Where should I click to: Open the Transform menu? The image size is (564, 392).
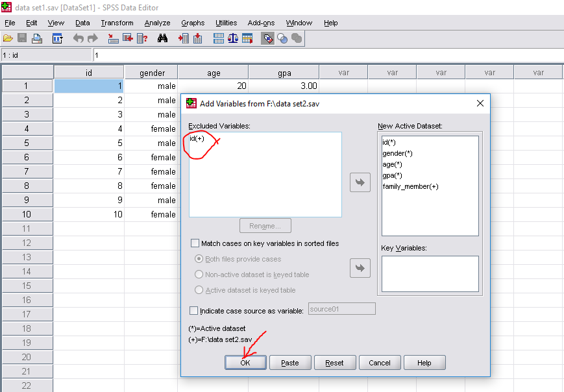[x=117, y=23]
